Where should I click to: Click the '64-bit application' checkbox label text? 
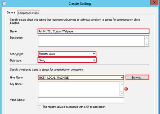[x=74, y=107]
